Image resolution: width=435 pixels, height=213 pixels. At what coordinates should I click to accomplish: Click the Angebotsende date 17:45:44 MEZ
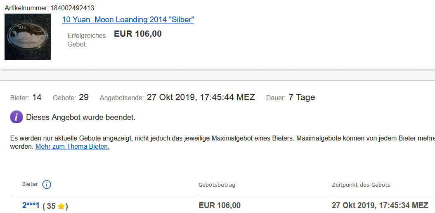point(201,97)
